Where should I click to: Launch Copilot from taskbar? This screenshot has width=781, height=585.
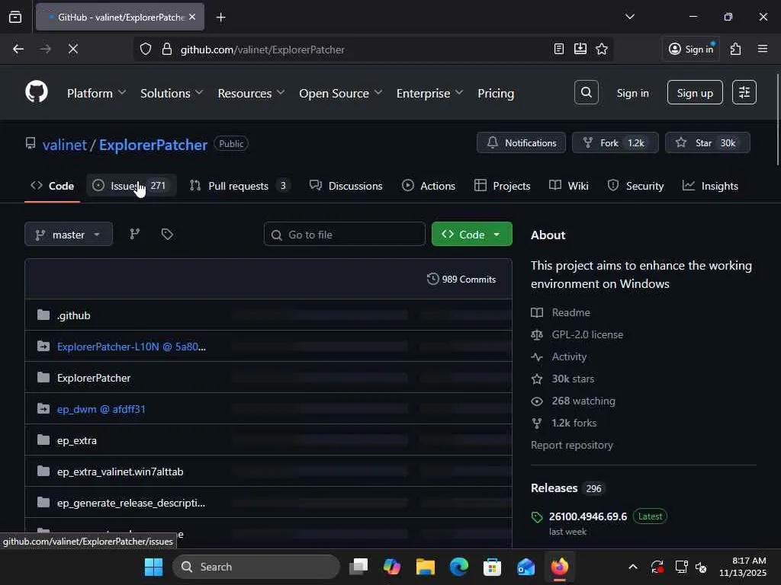coord(392,567)
